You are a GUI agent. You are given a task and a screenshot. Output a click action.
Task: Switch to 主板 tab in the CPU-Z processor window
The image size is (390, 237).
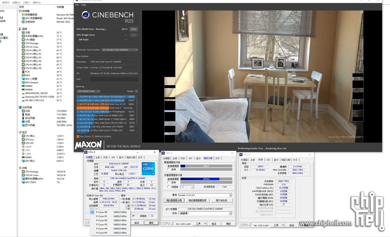coord(98,157)
